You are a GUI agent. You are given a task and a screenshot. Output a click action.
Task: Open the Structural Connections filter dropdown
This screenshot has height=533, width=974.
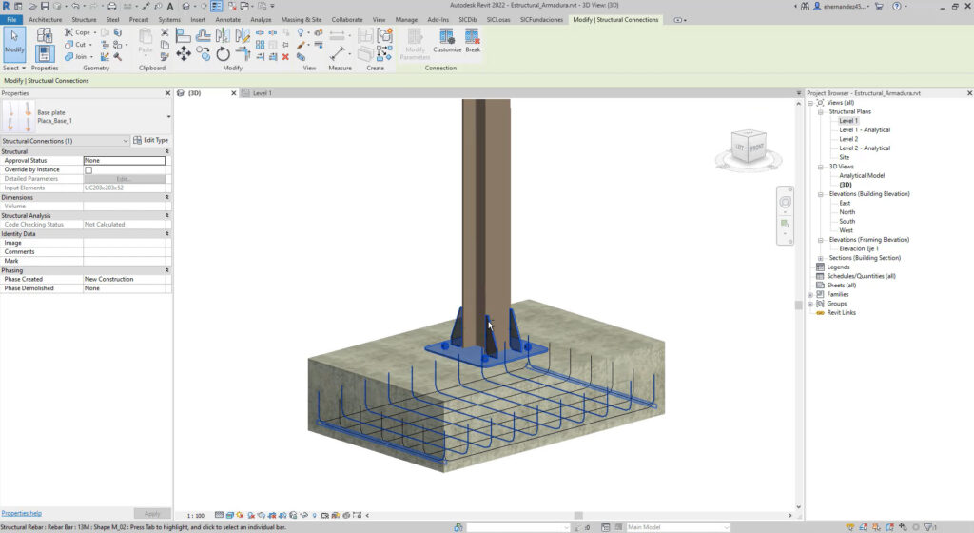click(126, 141)
